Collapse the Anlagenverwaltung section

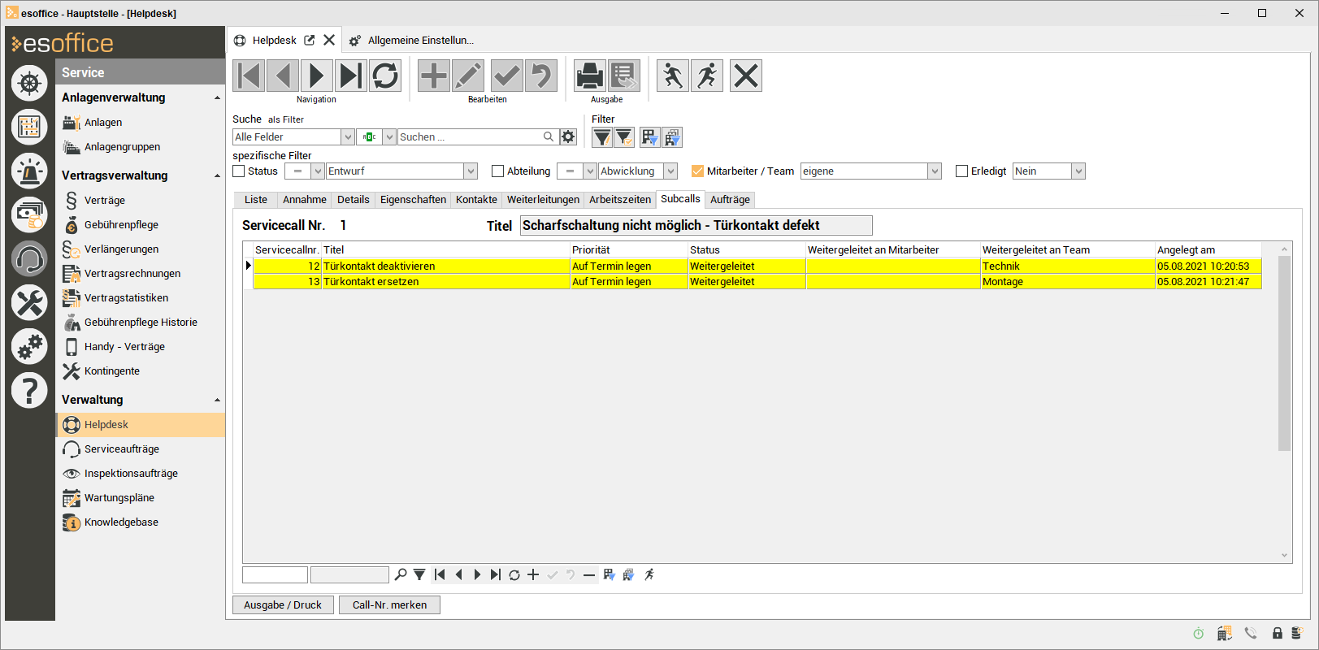pos(217,97)
